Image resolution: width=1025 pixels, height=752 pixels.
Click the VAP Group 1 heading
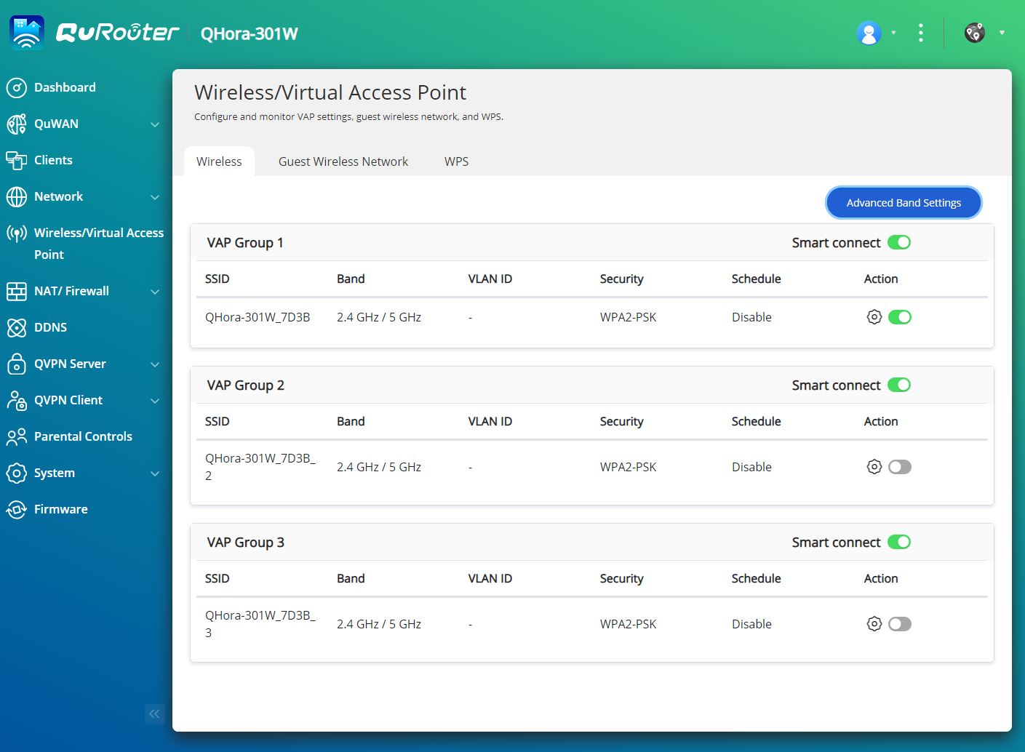click(x=245, y=243)
